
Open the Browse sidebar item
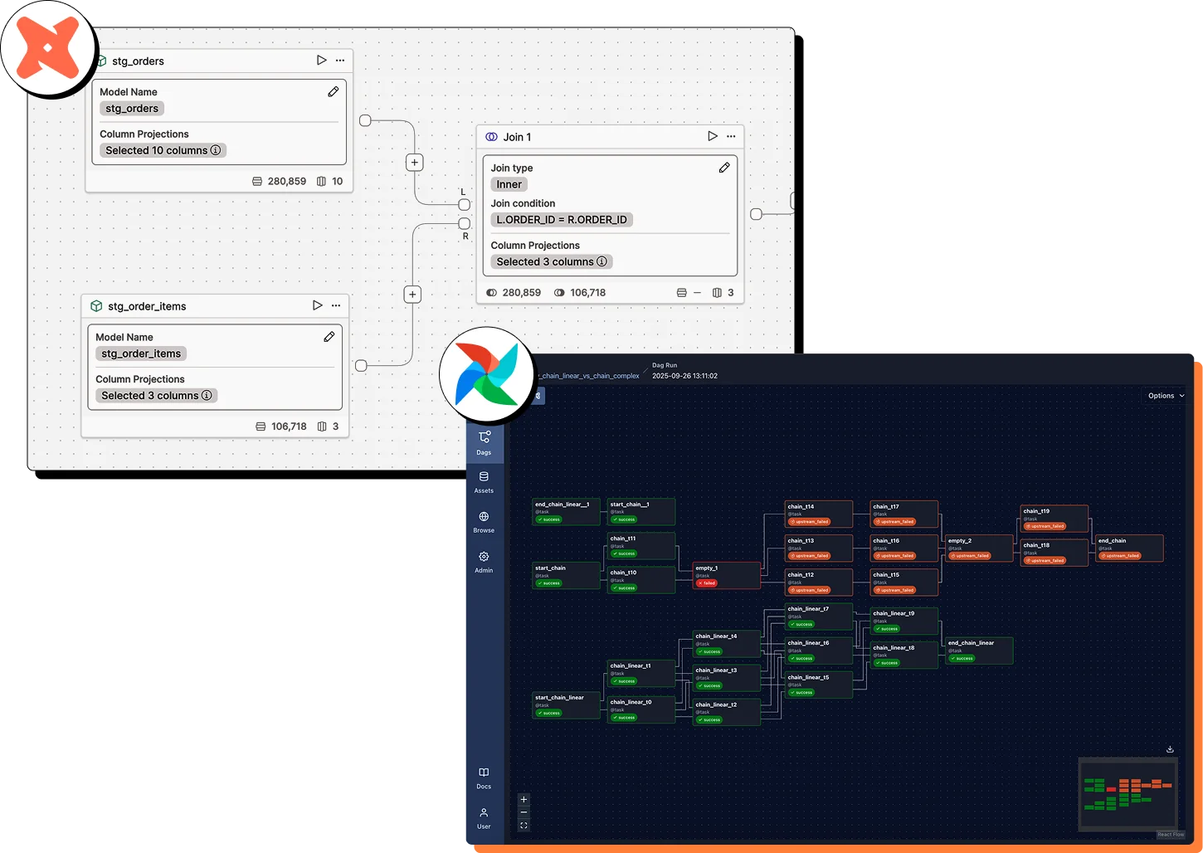tap(484, 522)
